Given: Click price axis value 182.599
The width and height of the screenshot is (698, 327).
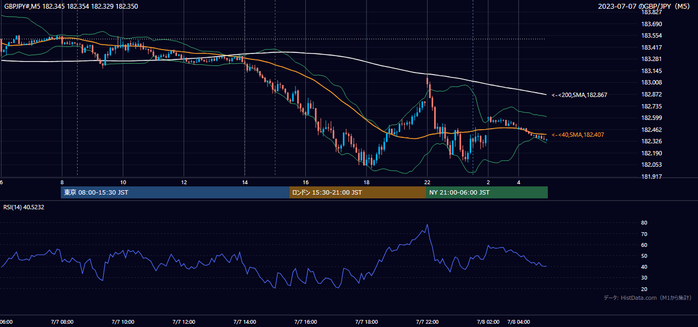Looking at the screenshot, I should pos(651,118).
